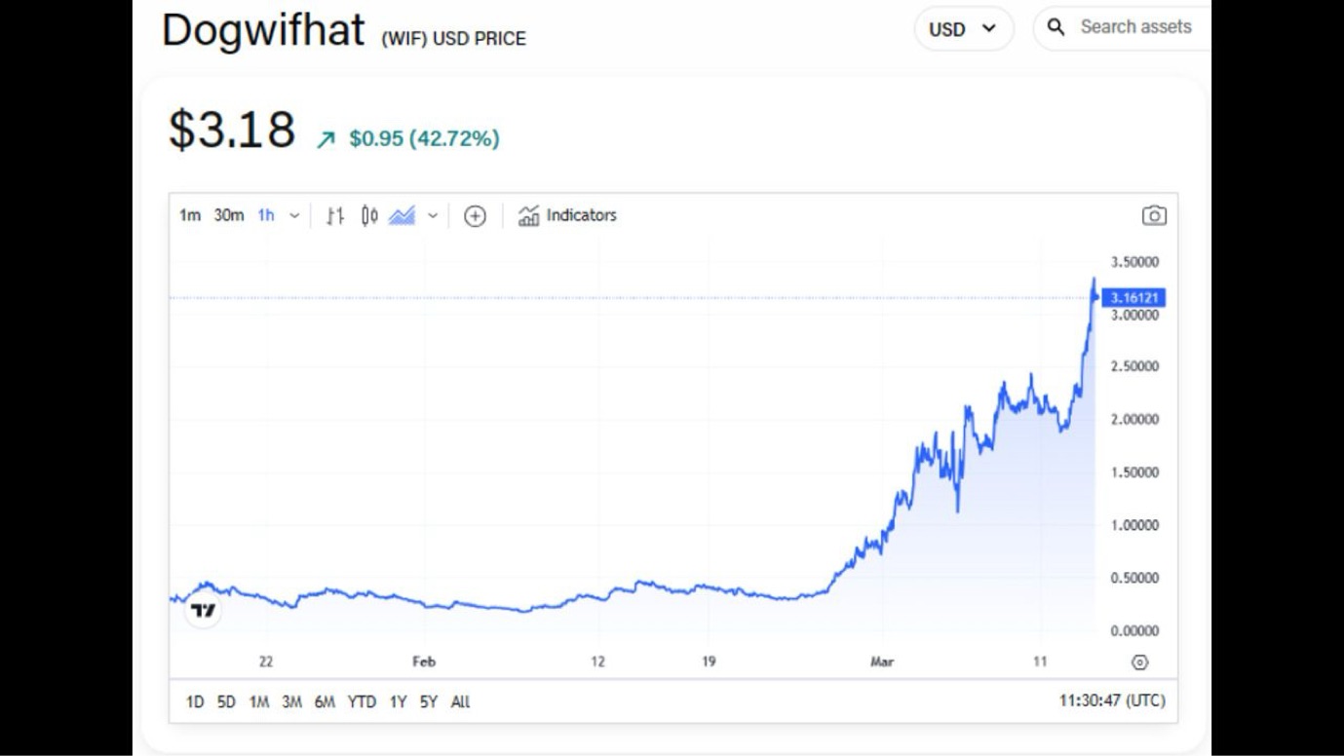The width and height of the screenshot is (1344, 756).
Task: Click the 11:30:47 (UTC) timezone button
Action: pyautogui.click(x=1111, y=701)
